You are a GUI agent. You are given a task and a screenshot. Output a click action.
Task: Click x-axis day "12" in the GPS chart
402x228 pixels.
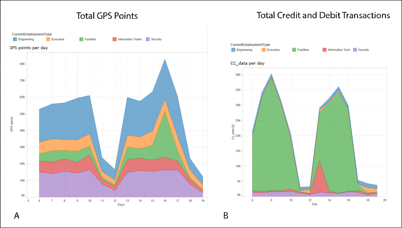click(x=115, y=201)
